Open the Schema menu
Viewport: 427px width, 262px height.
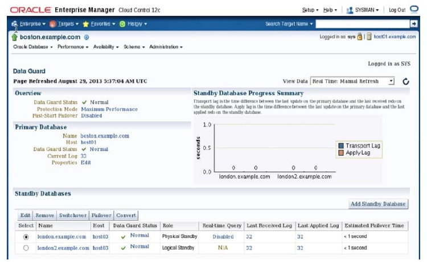pyautogui.click(x=134, y=47)
